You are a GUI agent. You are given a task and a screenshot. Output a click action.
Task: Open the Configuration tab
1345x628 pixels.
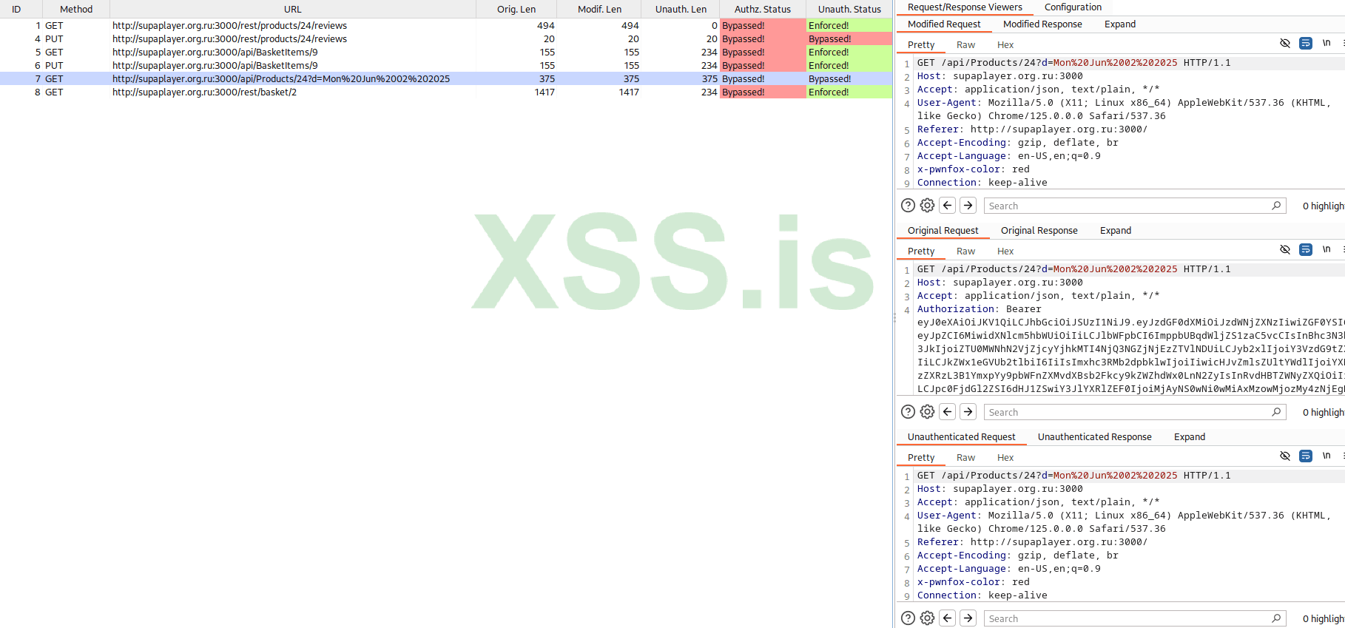1073,7
